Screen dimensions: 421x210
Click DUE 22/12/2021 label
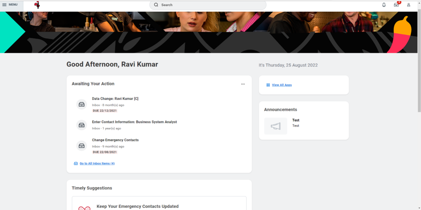click(x=105, y=111)
